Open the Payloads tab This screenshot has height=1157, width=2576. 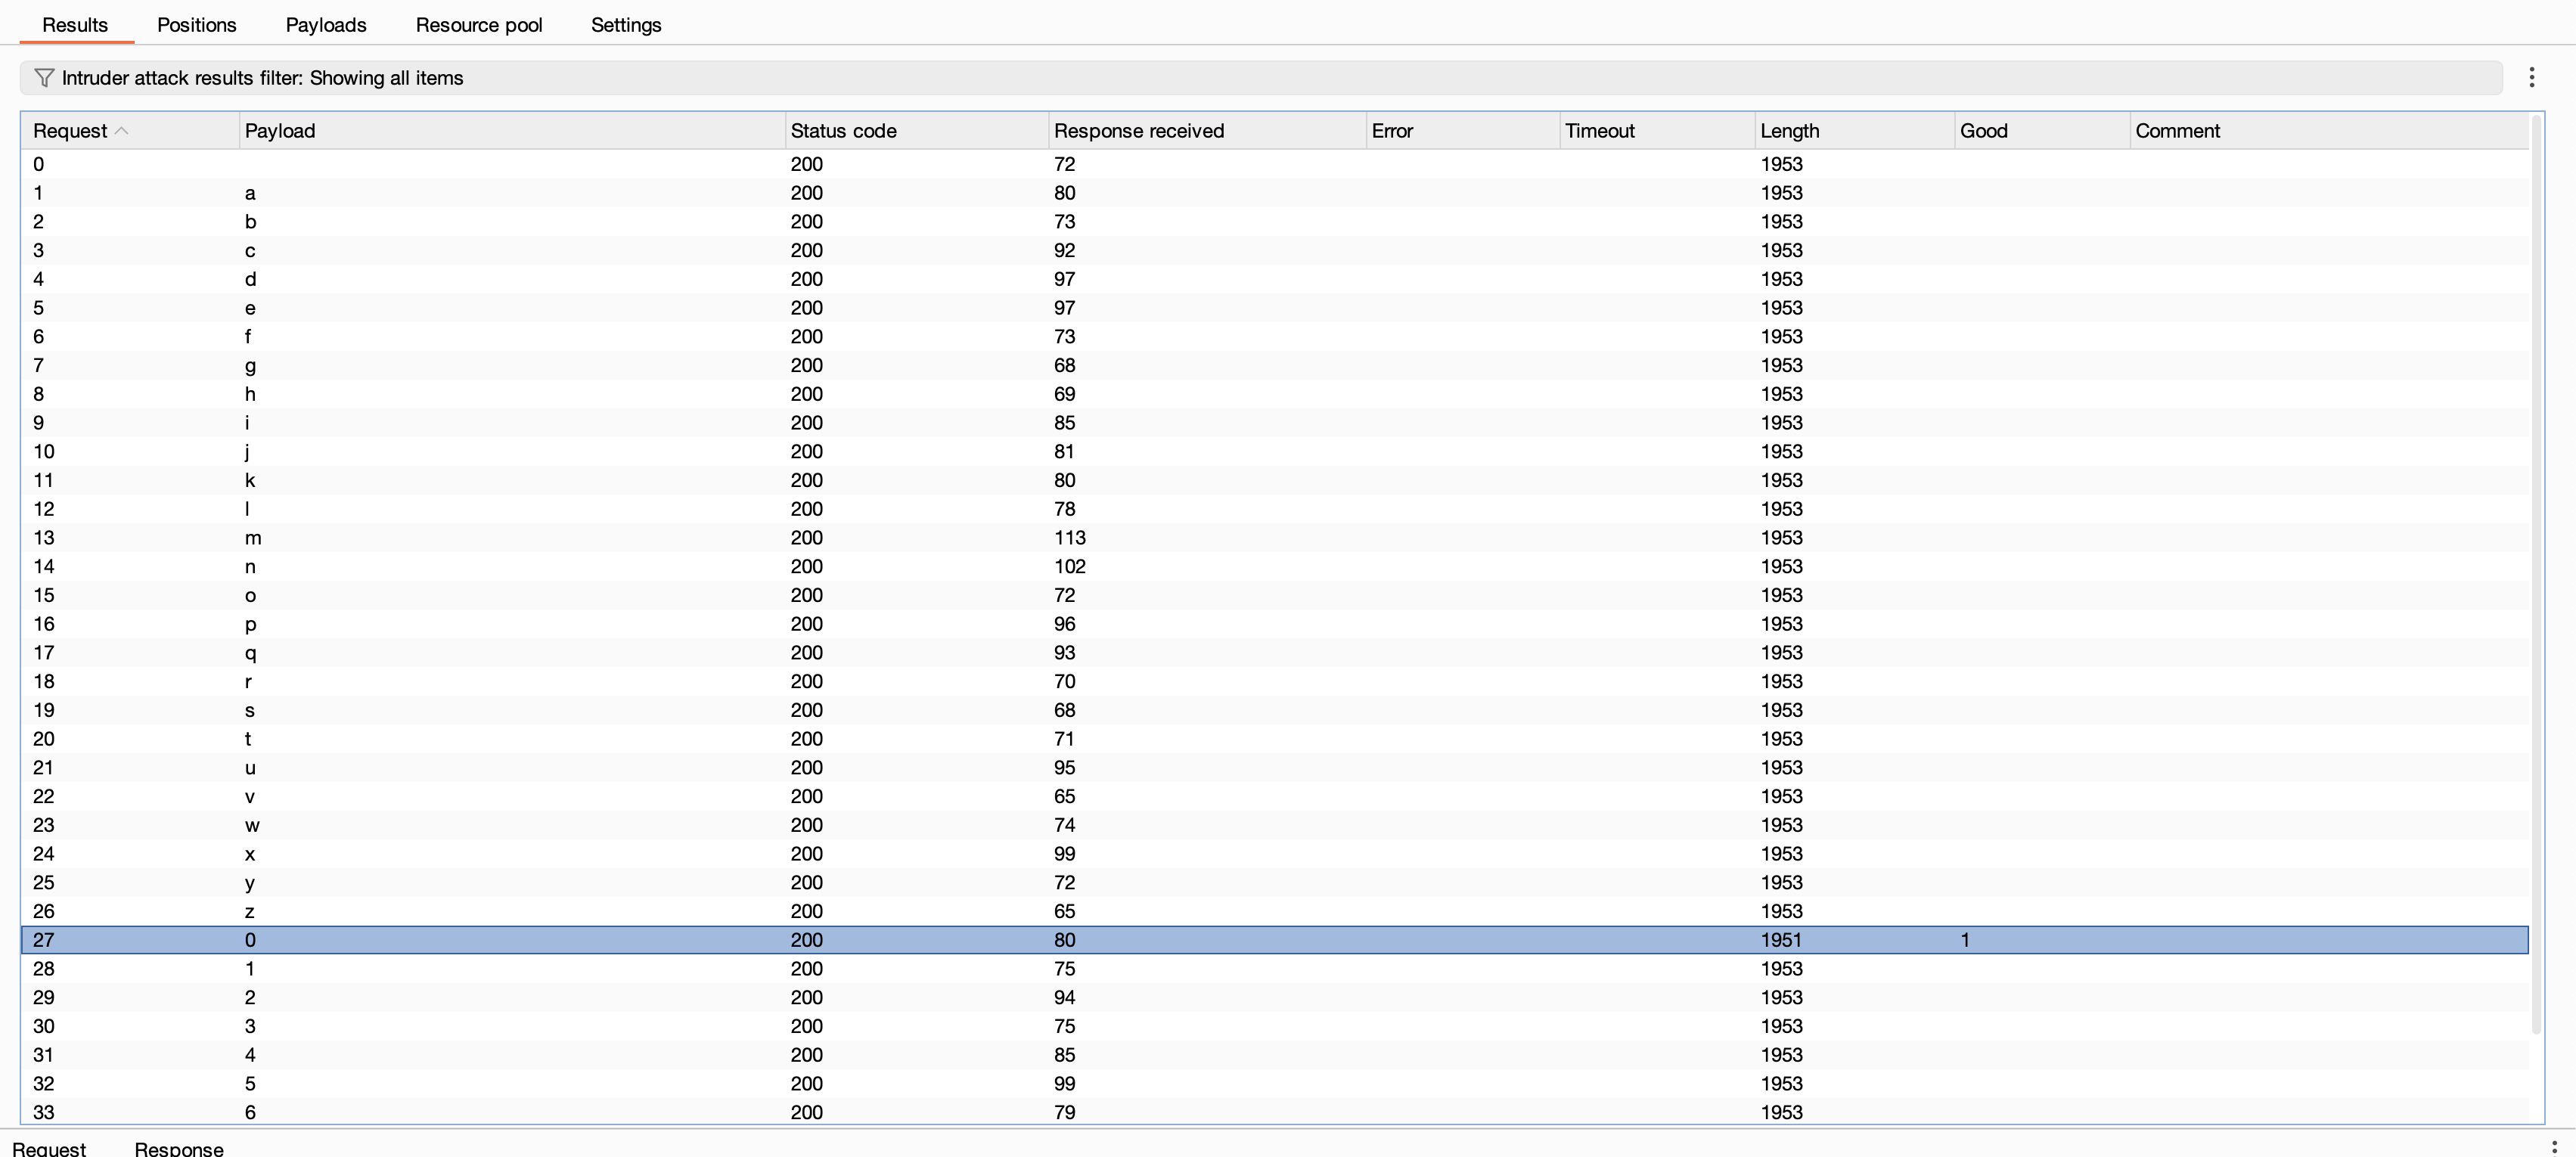coord(326,25)
